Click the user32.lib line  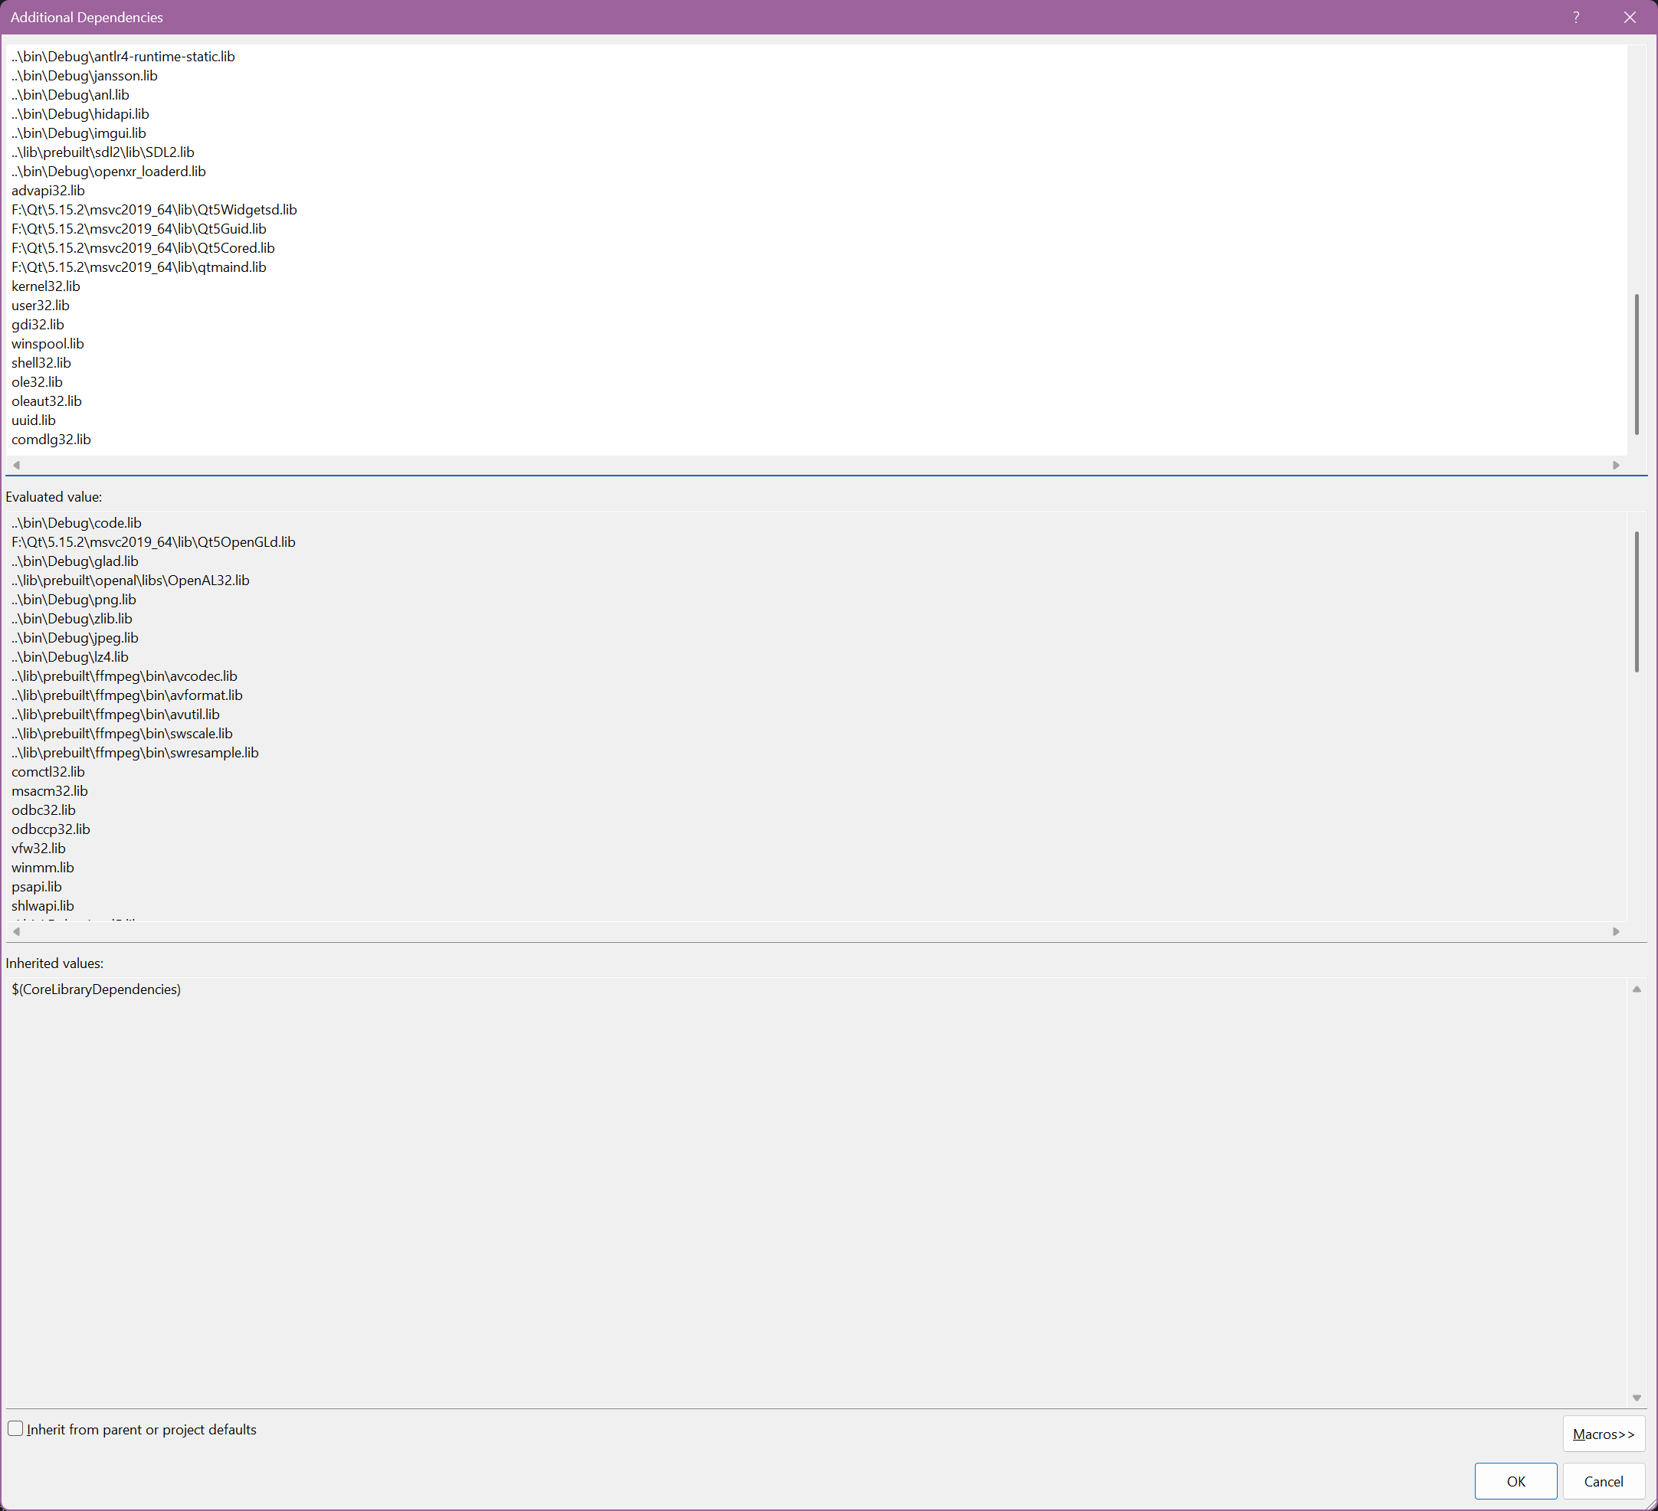(41, 305)
